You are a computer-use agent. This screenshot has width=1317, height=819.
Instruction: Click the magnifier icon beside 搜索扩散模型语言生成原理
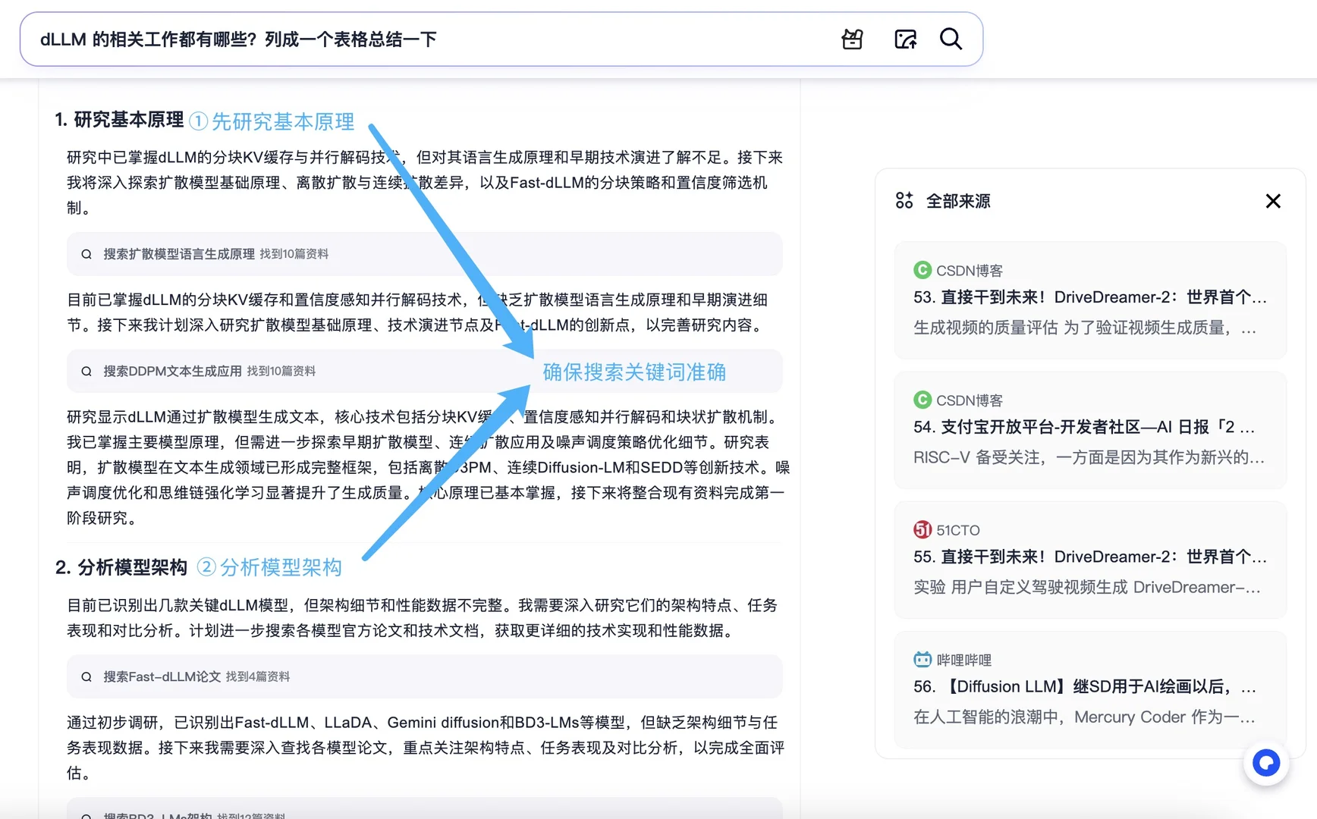86,254
